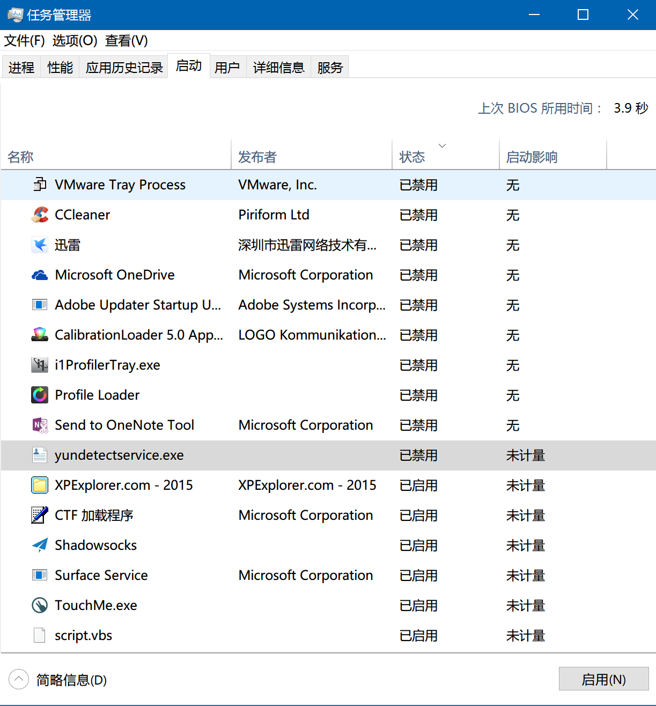Select the yundetectservice.exe entry name
The width and height of the screenshot is (656, 706).
click(x=119, y=455)
